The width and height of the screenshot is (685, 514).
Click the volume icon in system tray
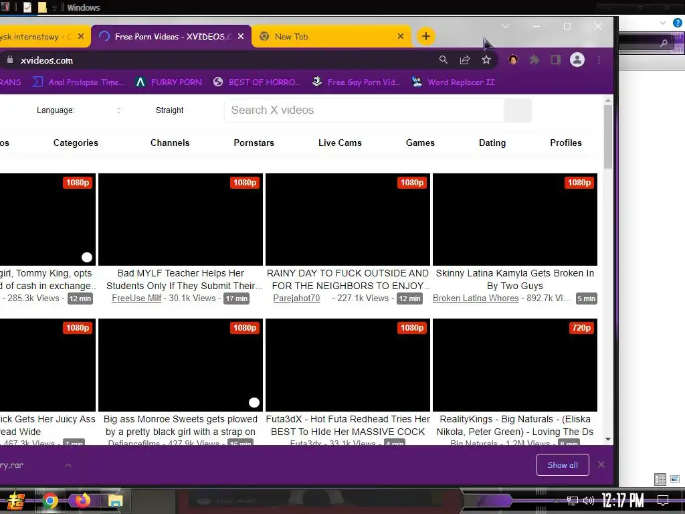pyautogui.click(x=589, y=501)
